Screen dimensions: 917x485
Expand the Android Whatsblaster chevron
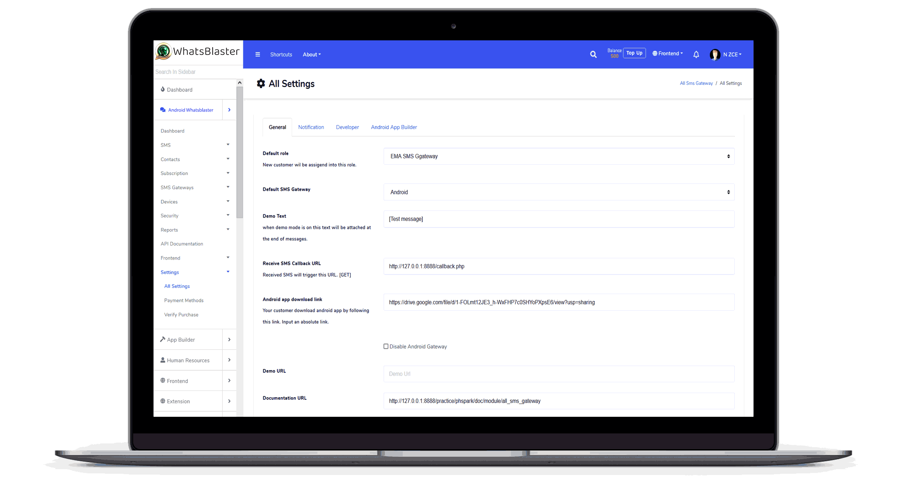(x=229, y=110)
